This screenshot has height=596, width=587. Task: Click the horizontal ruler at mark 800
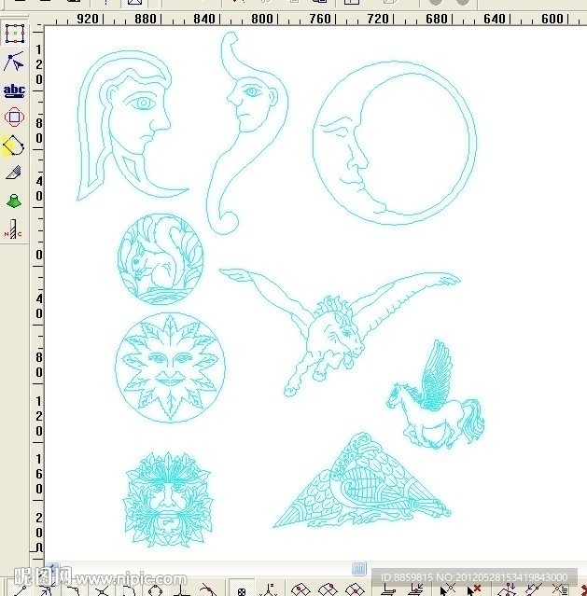(x=263, y=19)
